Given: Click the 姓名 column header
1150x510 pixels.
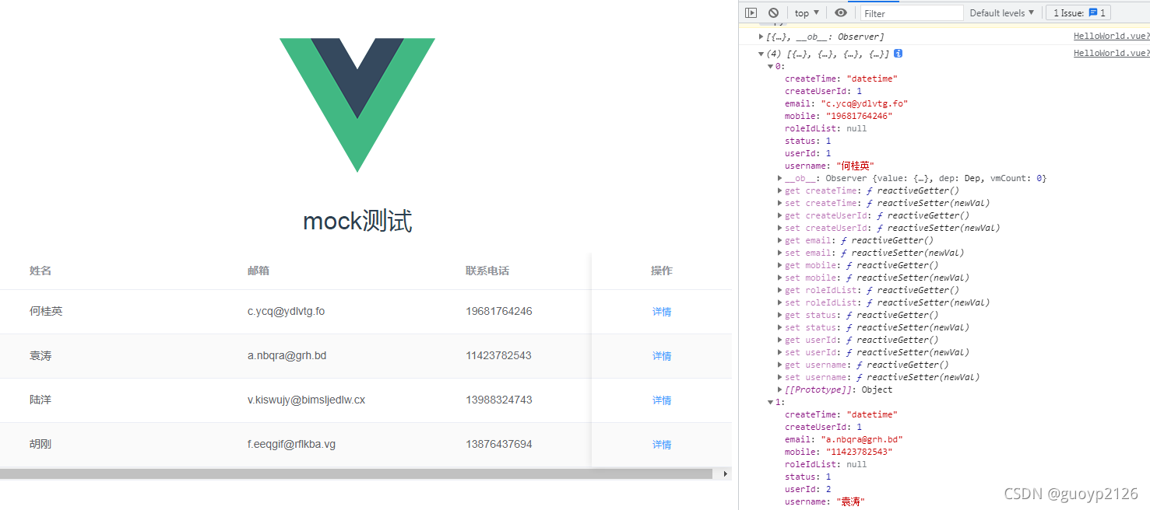Looking at the screenshot, I should [40, 271].
